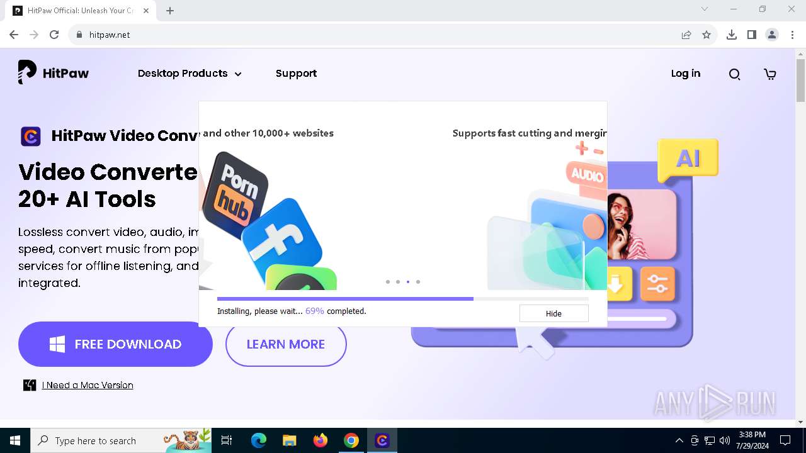
Task: Open the Support menu item
Action: click(296, 74)
